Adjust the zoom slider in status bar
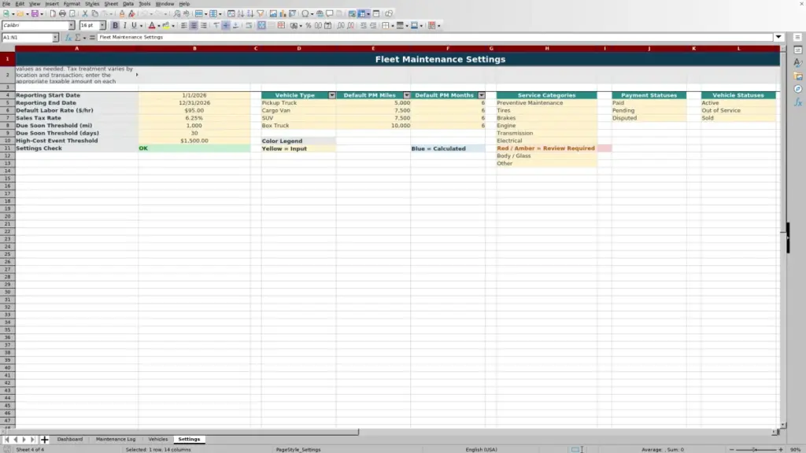 click(x=755, y=449)
